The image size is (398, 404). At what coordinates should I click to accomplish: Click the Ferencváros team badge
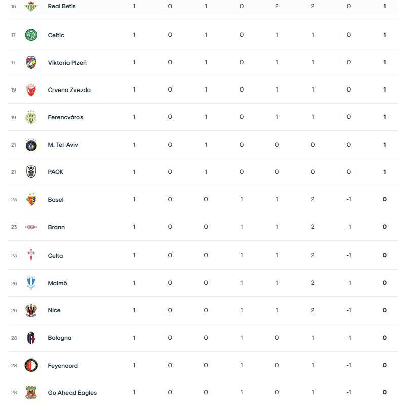(31, 117)
